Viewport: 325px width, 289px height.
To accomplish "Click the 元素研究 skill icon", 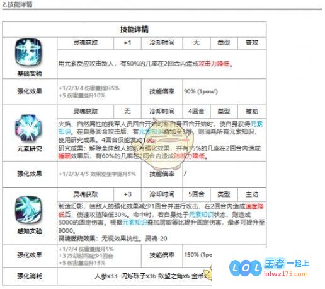I will tap(28, 128).
